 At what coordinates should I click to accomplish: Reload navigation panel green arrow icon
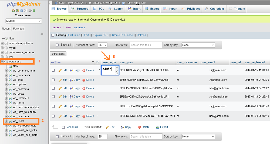click(34, 11)
